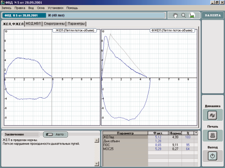Open the Динамика trends icon button
The width and height of the screenshot is (225, 168).
[212, 115]
